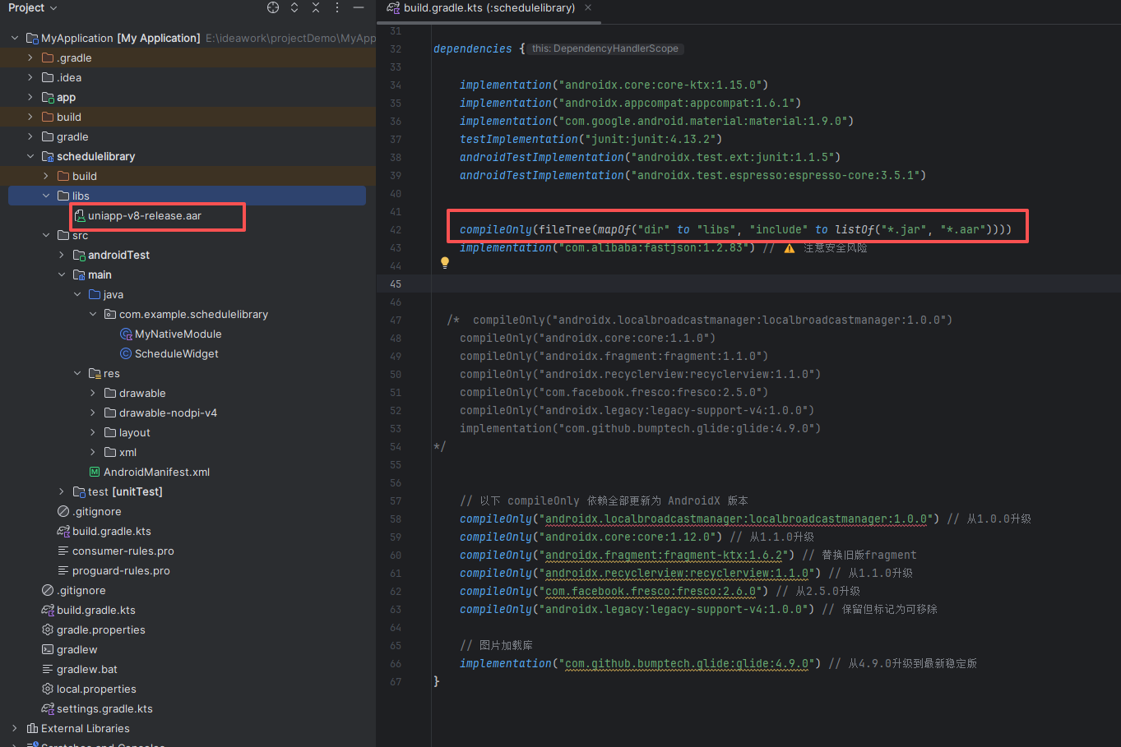Screen dimensions: 1121x747
Task: Select gradlew.bat file
Action: tap(87, 669)
